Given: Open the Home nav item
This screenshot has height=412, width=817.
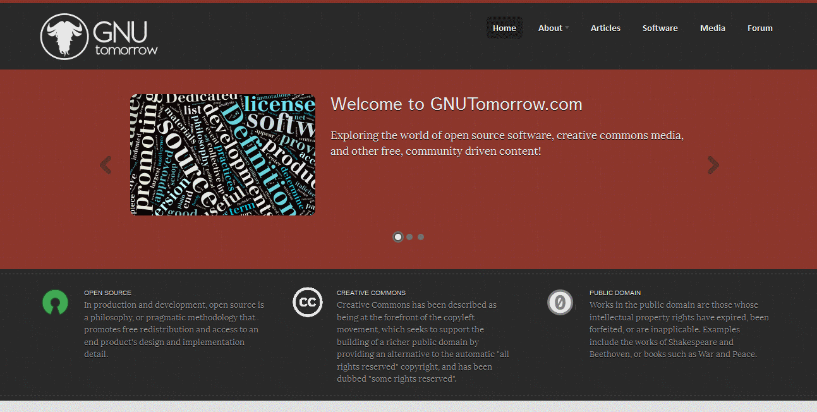Looking at the screenshot, I should point(504,28).
